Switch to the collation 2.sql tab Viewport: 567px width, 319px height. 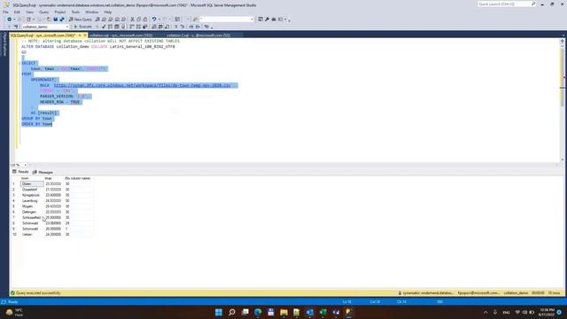point(198,35)
